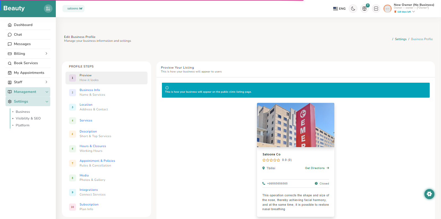Open the notifications icon with badge 2

point(365,9)
